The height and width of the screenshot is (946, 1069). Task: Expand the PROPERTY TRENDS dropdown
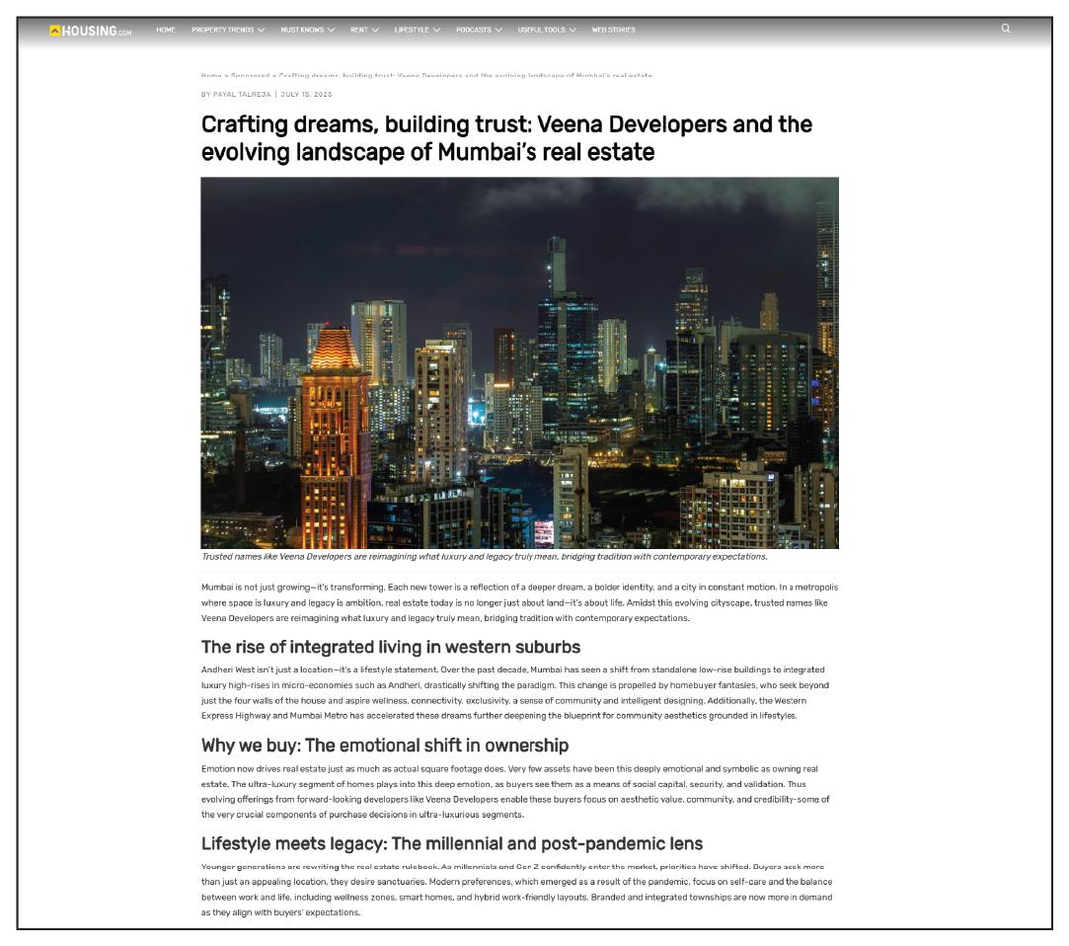[x=225, y=29]
